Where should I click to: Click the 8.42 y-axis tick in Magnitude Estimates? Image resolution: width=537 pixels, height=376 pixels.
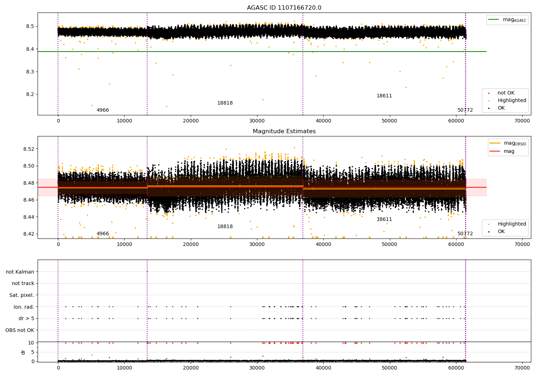point(29,234)
